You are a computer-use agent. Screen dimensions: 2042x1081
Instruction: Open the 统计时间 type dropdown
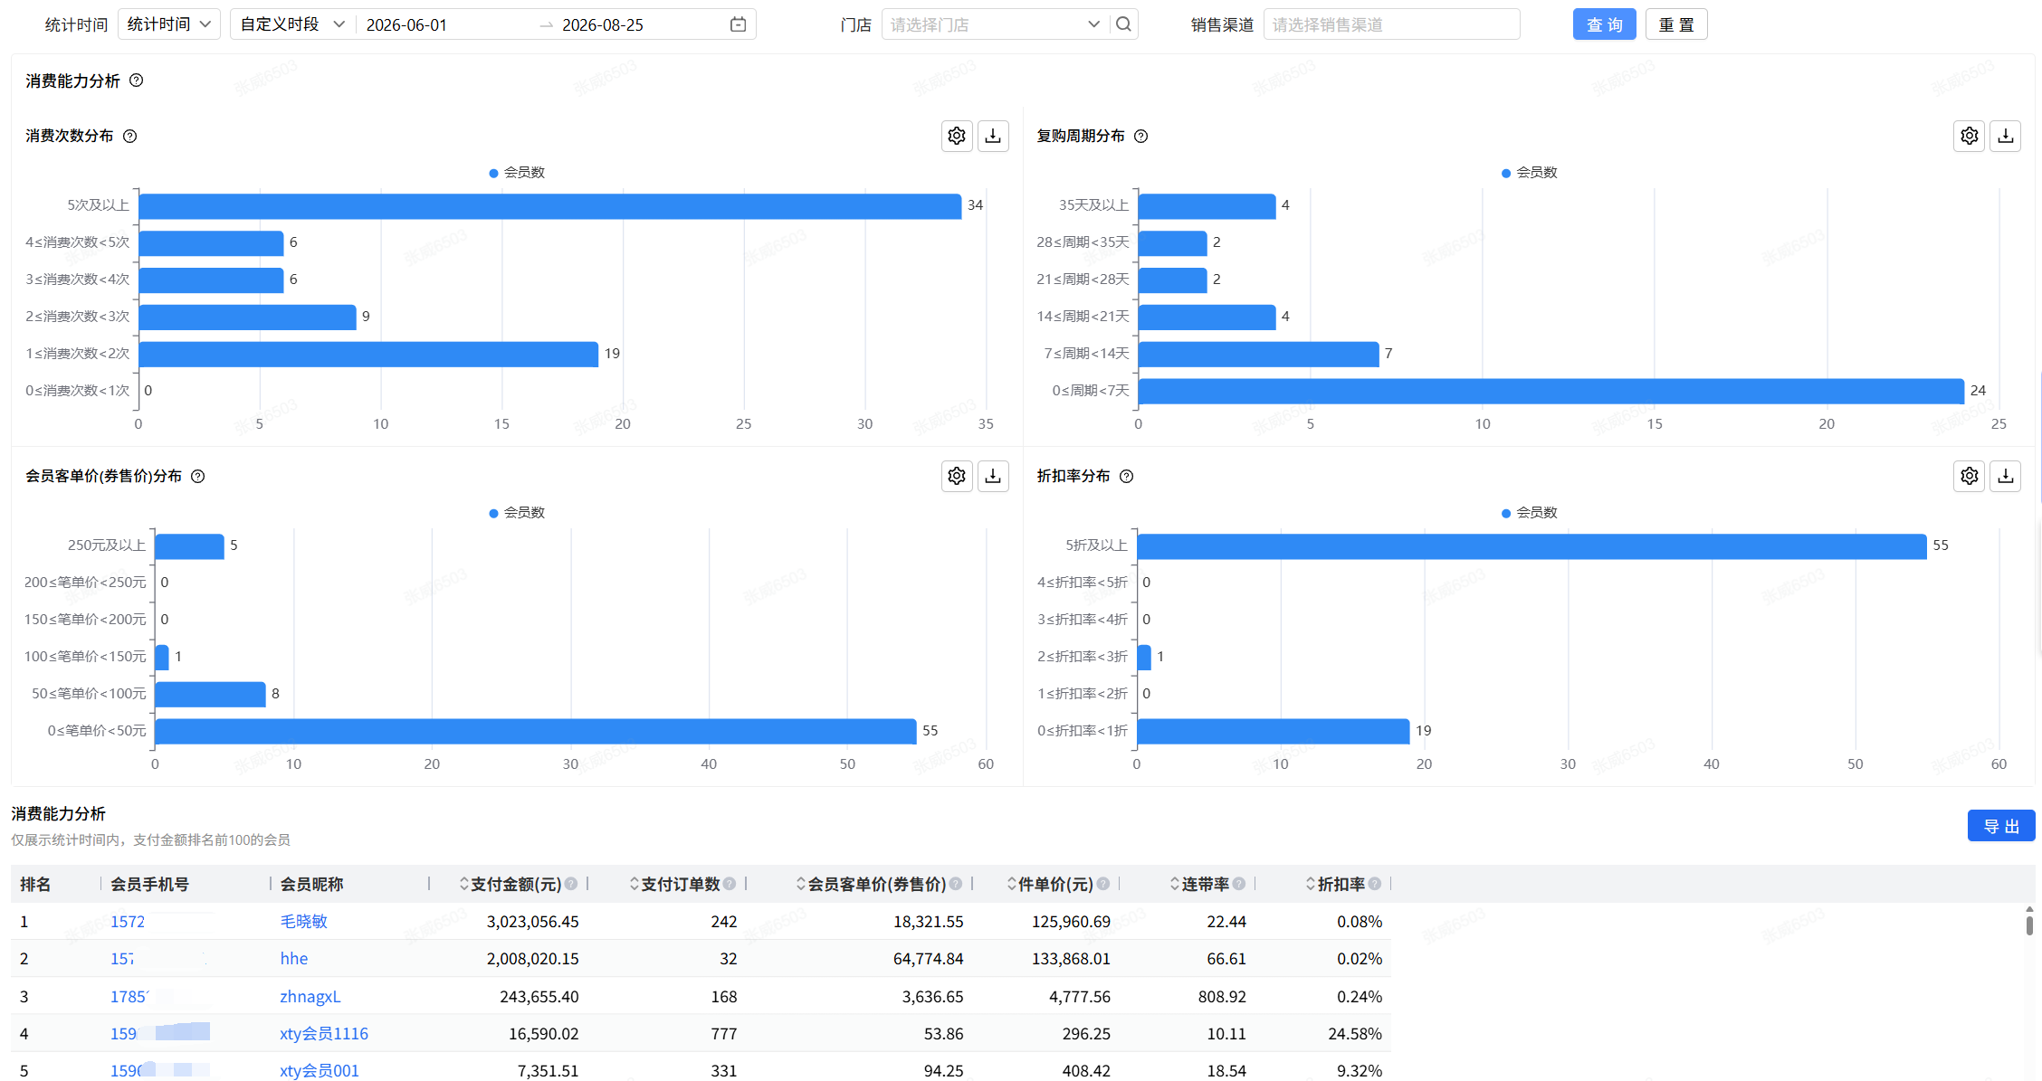(x=169, y=24)
